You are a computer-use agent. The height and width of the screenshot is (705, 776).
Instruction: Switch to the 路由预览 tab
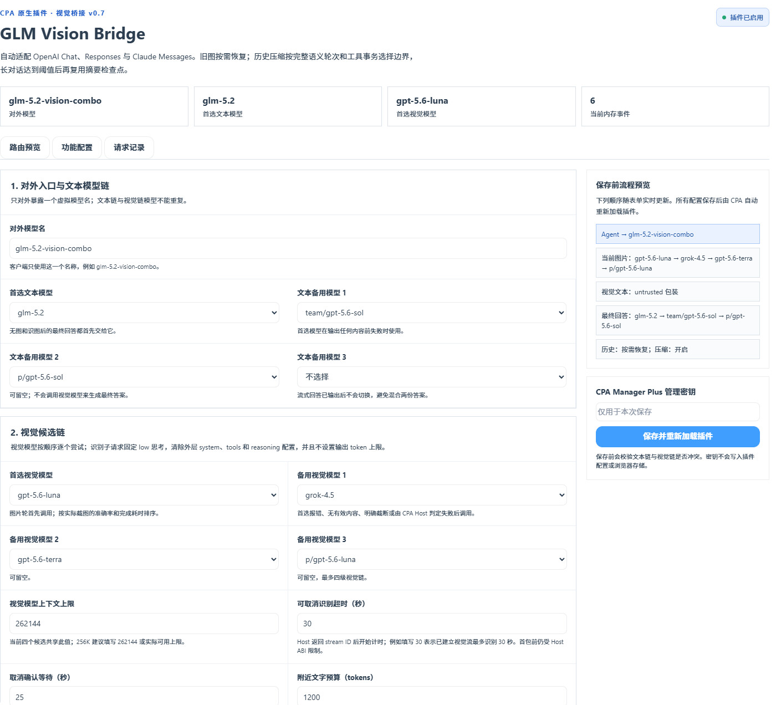pyautogui.click(x=25, y=147)
